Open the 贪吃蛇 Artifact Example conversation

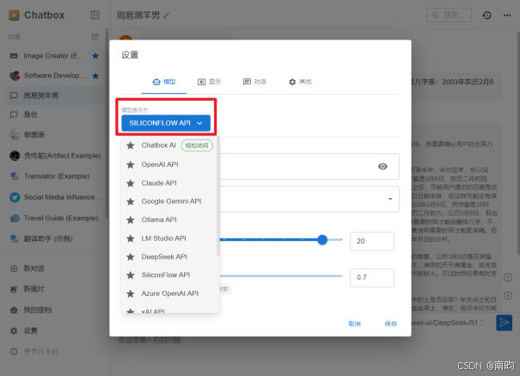pyautogui.click(x=55, y=156)
